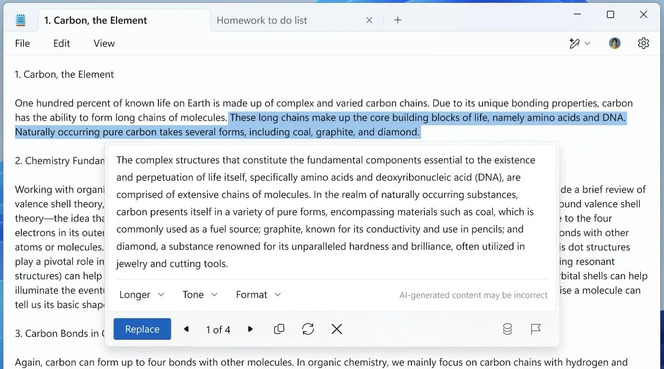Image resolution: width=664 pixels, height=369 pixels.
Task: Open the Edit menu
Action: point(61,44)
